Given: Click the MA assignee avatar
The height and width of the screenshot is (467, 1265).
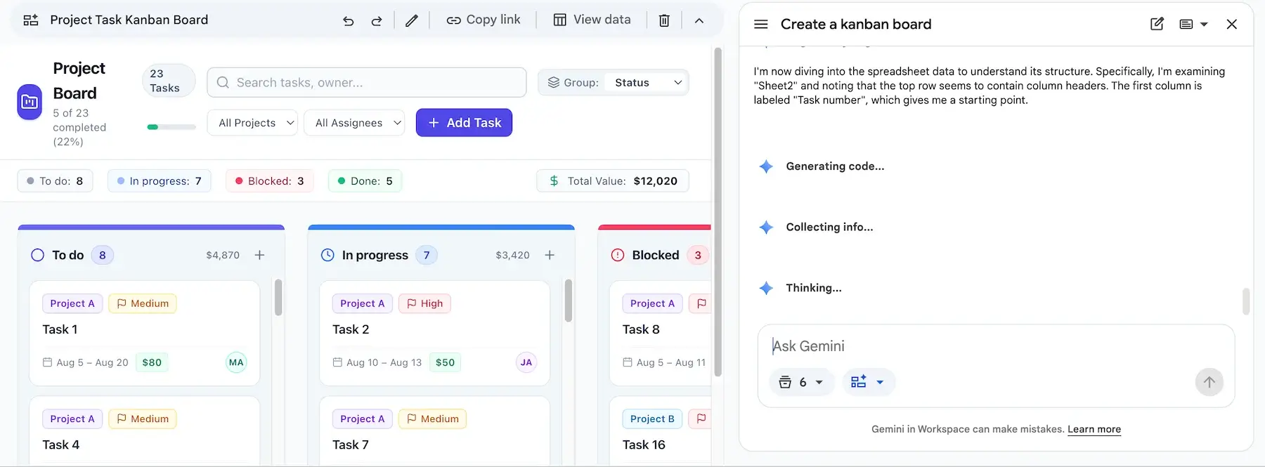Looking at the screenshot, I should (236, 362).
